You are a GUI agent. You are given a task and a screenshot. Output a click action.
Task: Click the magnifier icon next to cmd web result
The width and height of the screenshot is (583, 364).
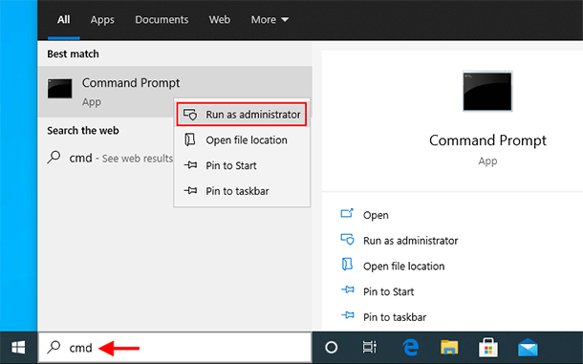pos(54,158)
